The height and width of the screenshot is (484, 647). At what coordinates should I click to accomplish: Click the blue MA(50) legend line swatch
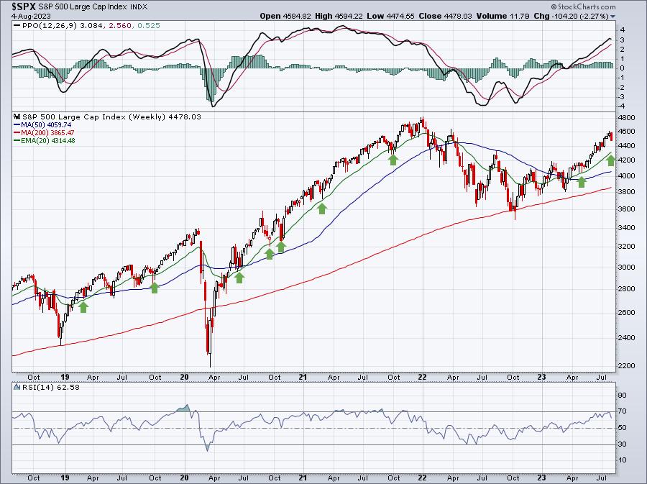[x=17, y=124]
